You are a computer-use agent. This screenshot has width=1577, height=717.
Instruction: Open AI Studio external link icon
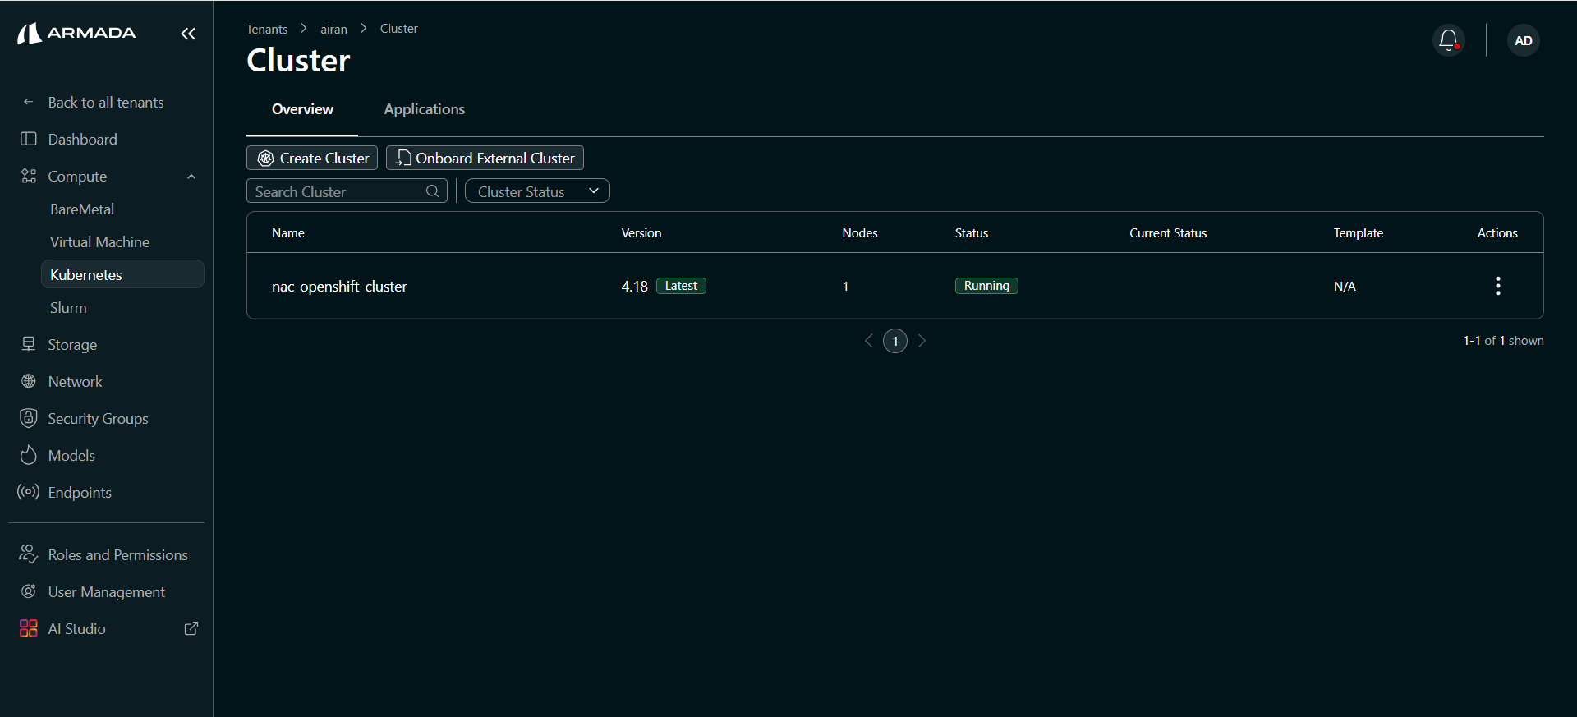(x=191, y=628)
